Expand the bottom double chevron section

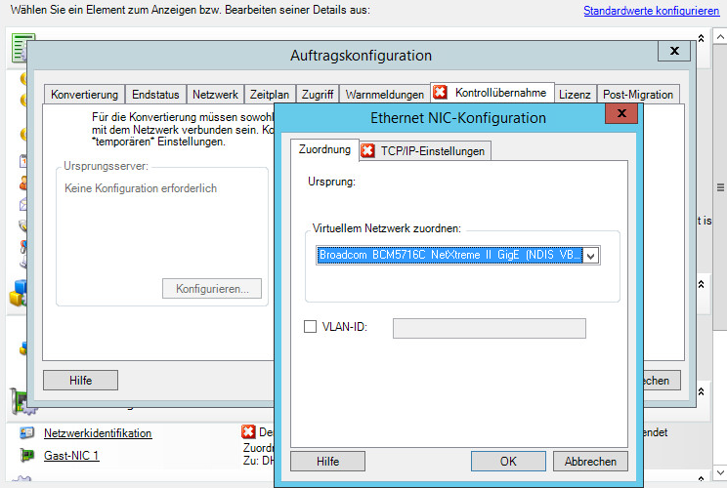pyautogui.click(x=701, y=476)
